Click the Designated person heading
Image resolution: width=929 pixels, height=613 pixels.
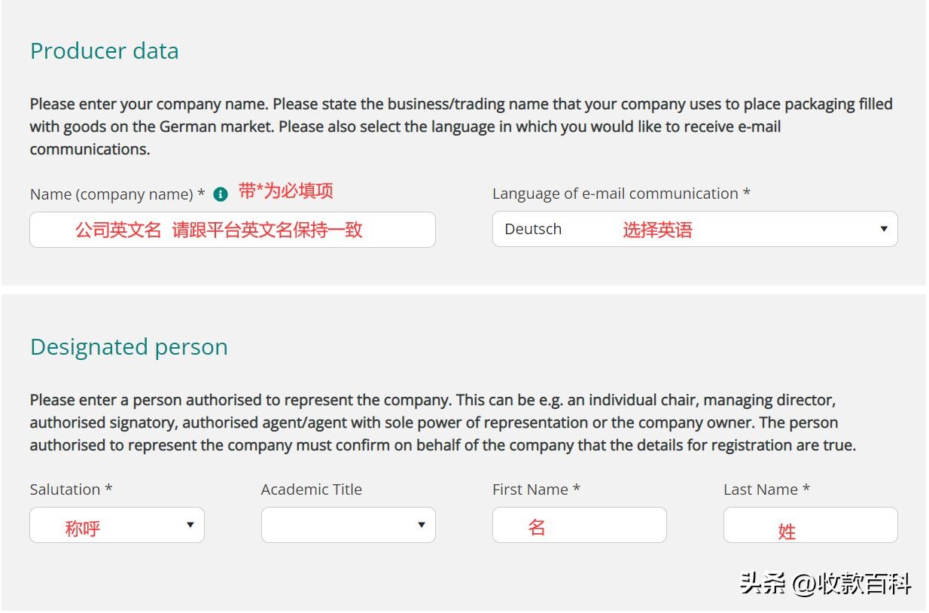(x=129, y=346)
